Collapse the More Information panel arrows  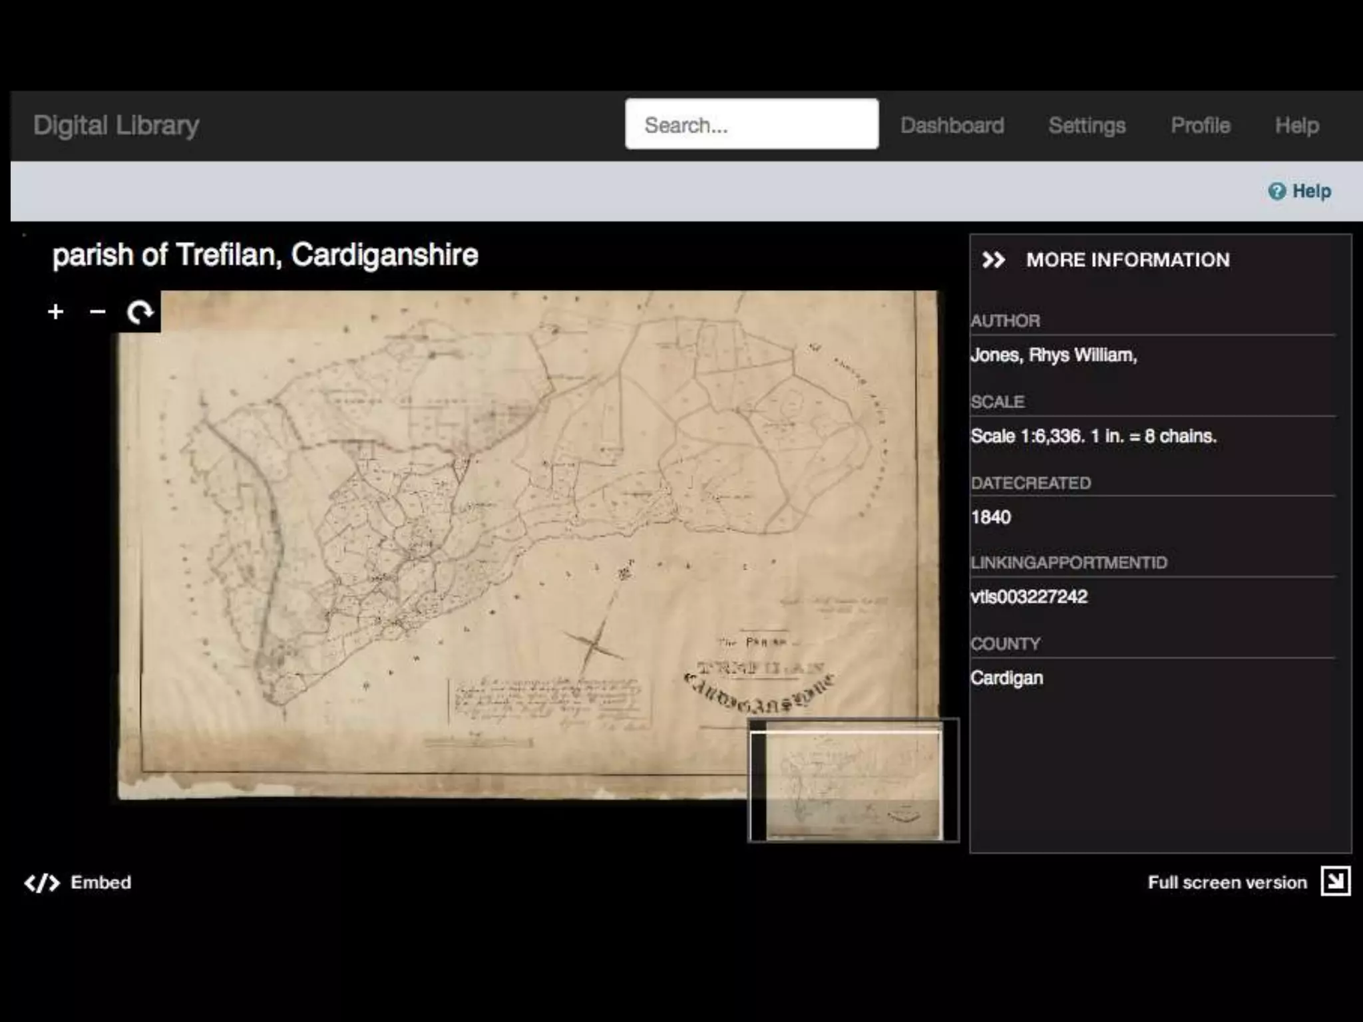click(994, 259)
